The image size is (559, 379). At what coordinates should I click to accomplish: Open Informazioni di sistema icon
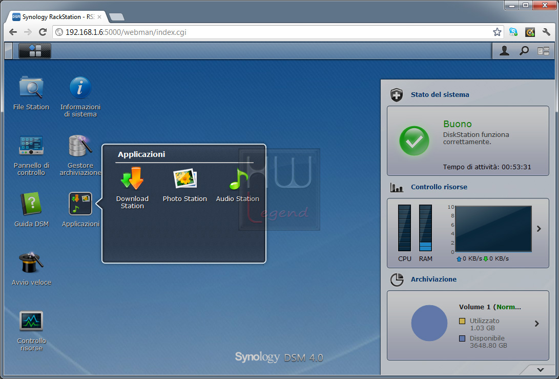coord(80,87)
